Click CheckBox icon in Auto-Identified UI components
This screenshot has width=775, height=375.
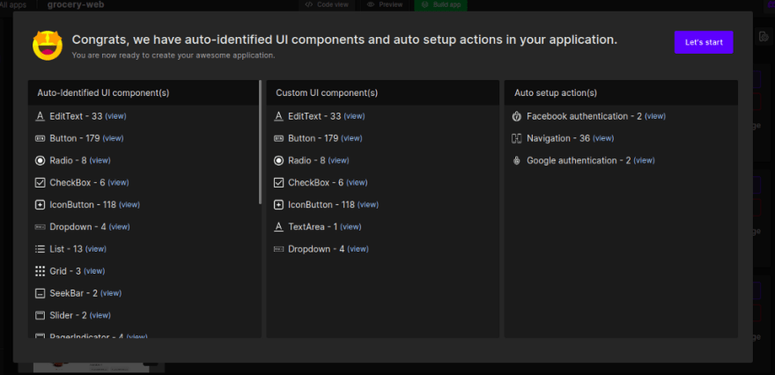[40, 183]
